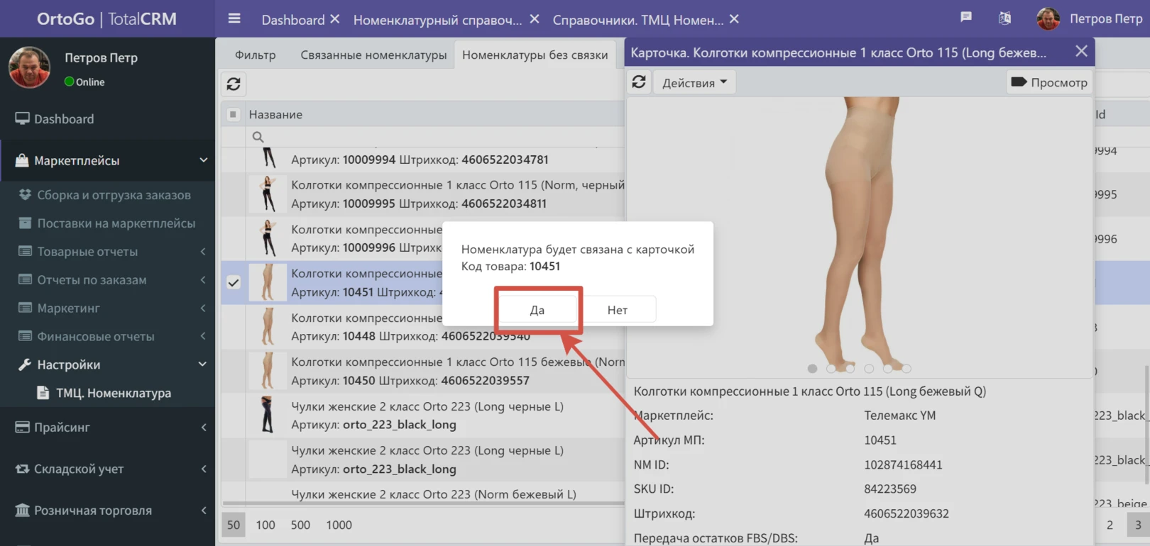Close the product card panel

point(1081,52)
